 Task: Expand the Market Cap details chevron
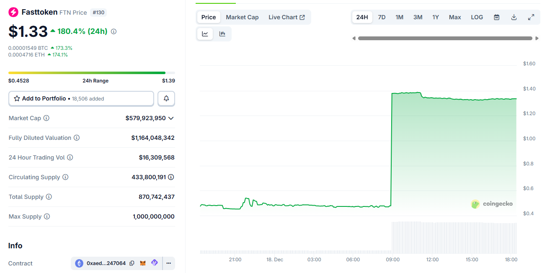170,118
